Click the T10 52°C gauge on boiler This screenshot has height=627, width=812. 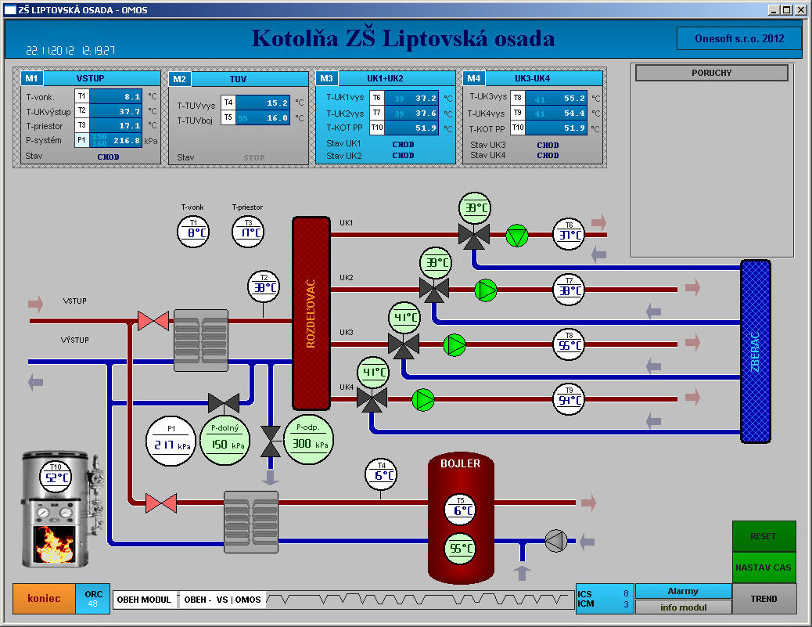pyautogui.click(x=56, y=476)
